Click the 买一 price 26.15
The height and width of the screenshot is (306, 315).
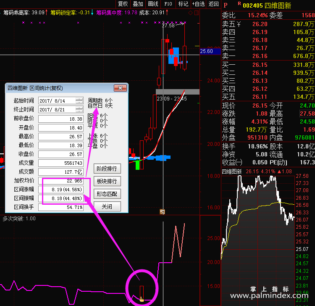click(x=260, y=65)
